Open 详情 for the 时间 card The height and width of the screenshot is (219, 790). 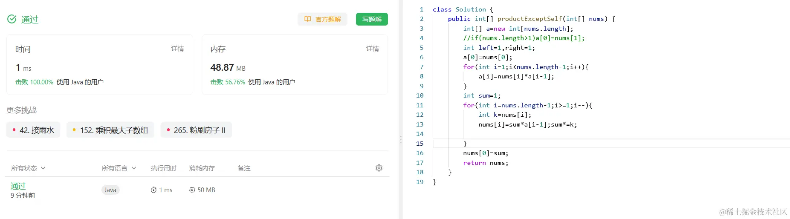pyautogui.click(x=177, y=49)
